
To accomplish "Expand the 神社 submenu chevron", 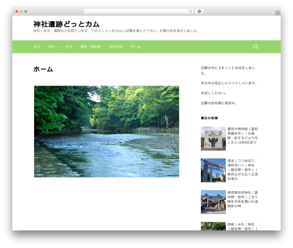I will point(58,47).
